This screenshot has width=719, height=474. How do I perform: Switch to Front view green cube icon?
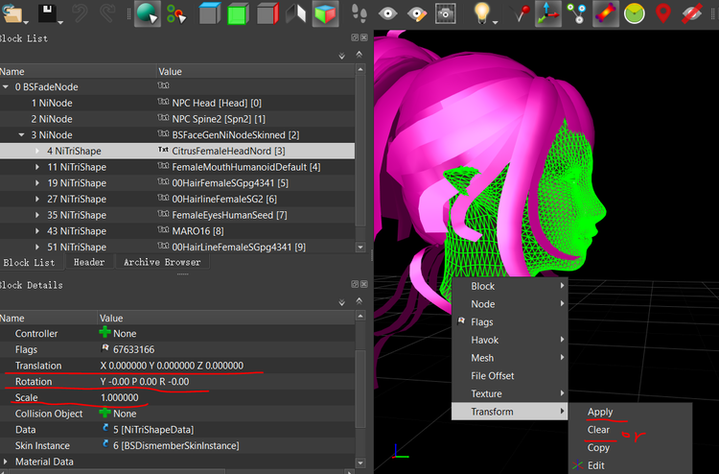[238, 13]
